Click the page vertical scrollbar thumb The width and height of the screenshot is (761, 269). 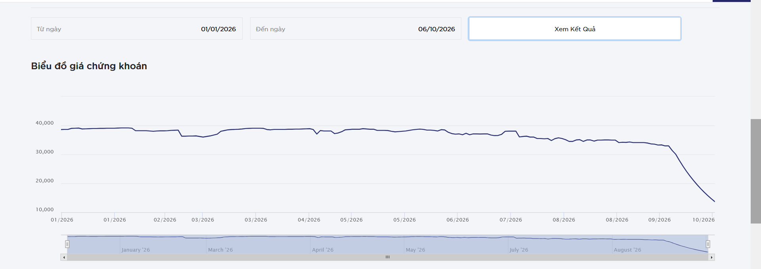756,171
